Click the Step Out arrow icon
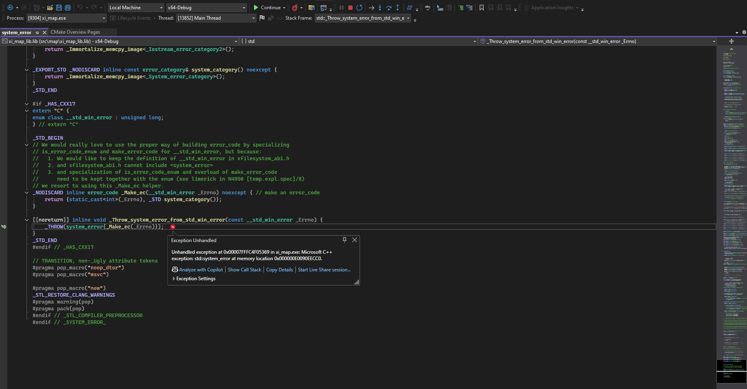747x389 pixels. click(x=397, y=8)
